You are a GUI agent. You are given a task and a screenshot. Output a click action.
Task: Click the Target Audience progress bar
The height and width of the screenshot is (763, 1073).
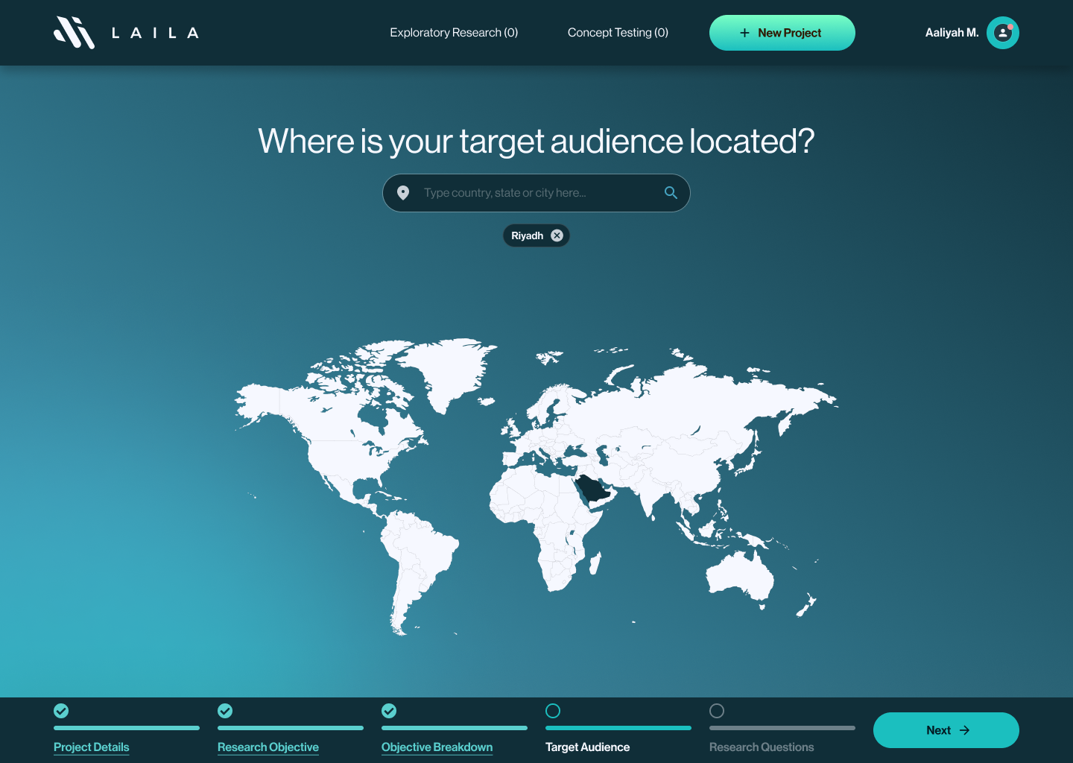[x=618, y=728]
